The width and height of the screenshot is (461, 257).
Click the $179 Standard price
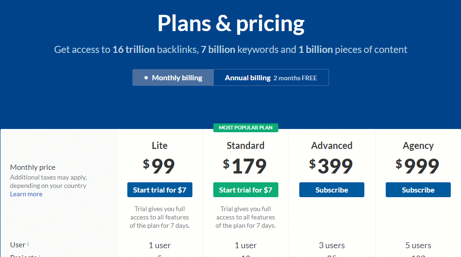pos(244,166)
